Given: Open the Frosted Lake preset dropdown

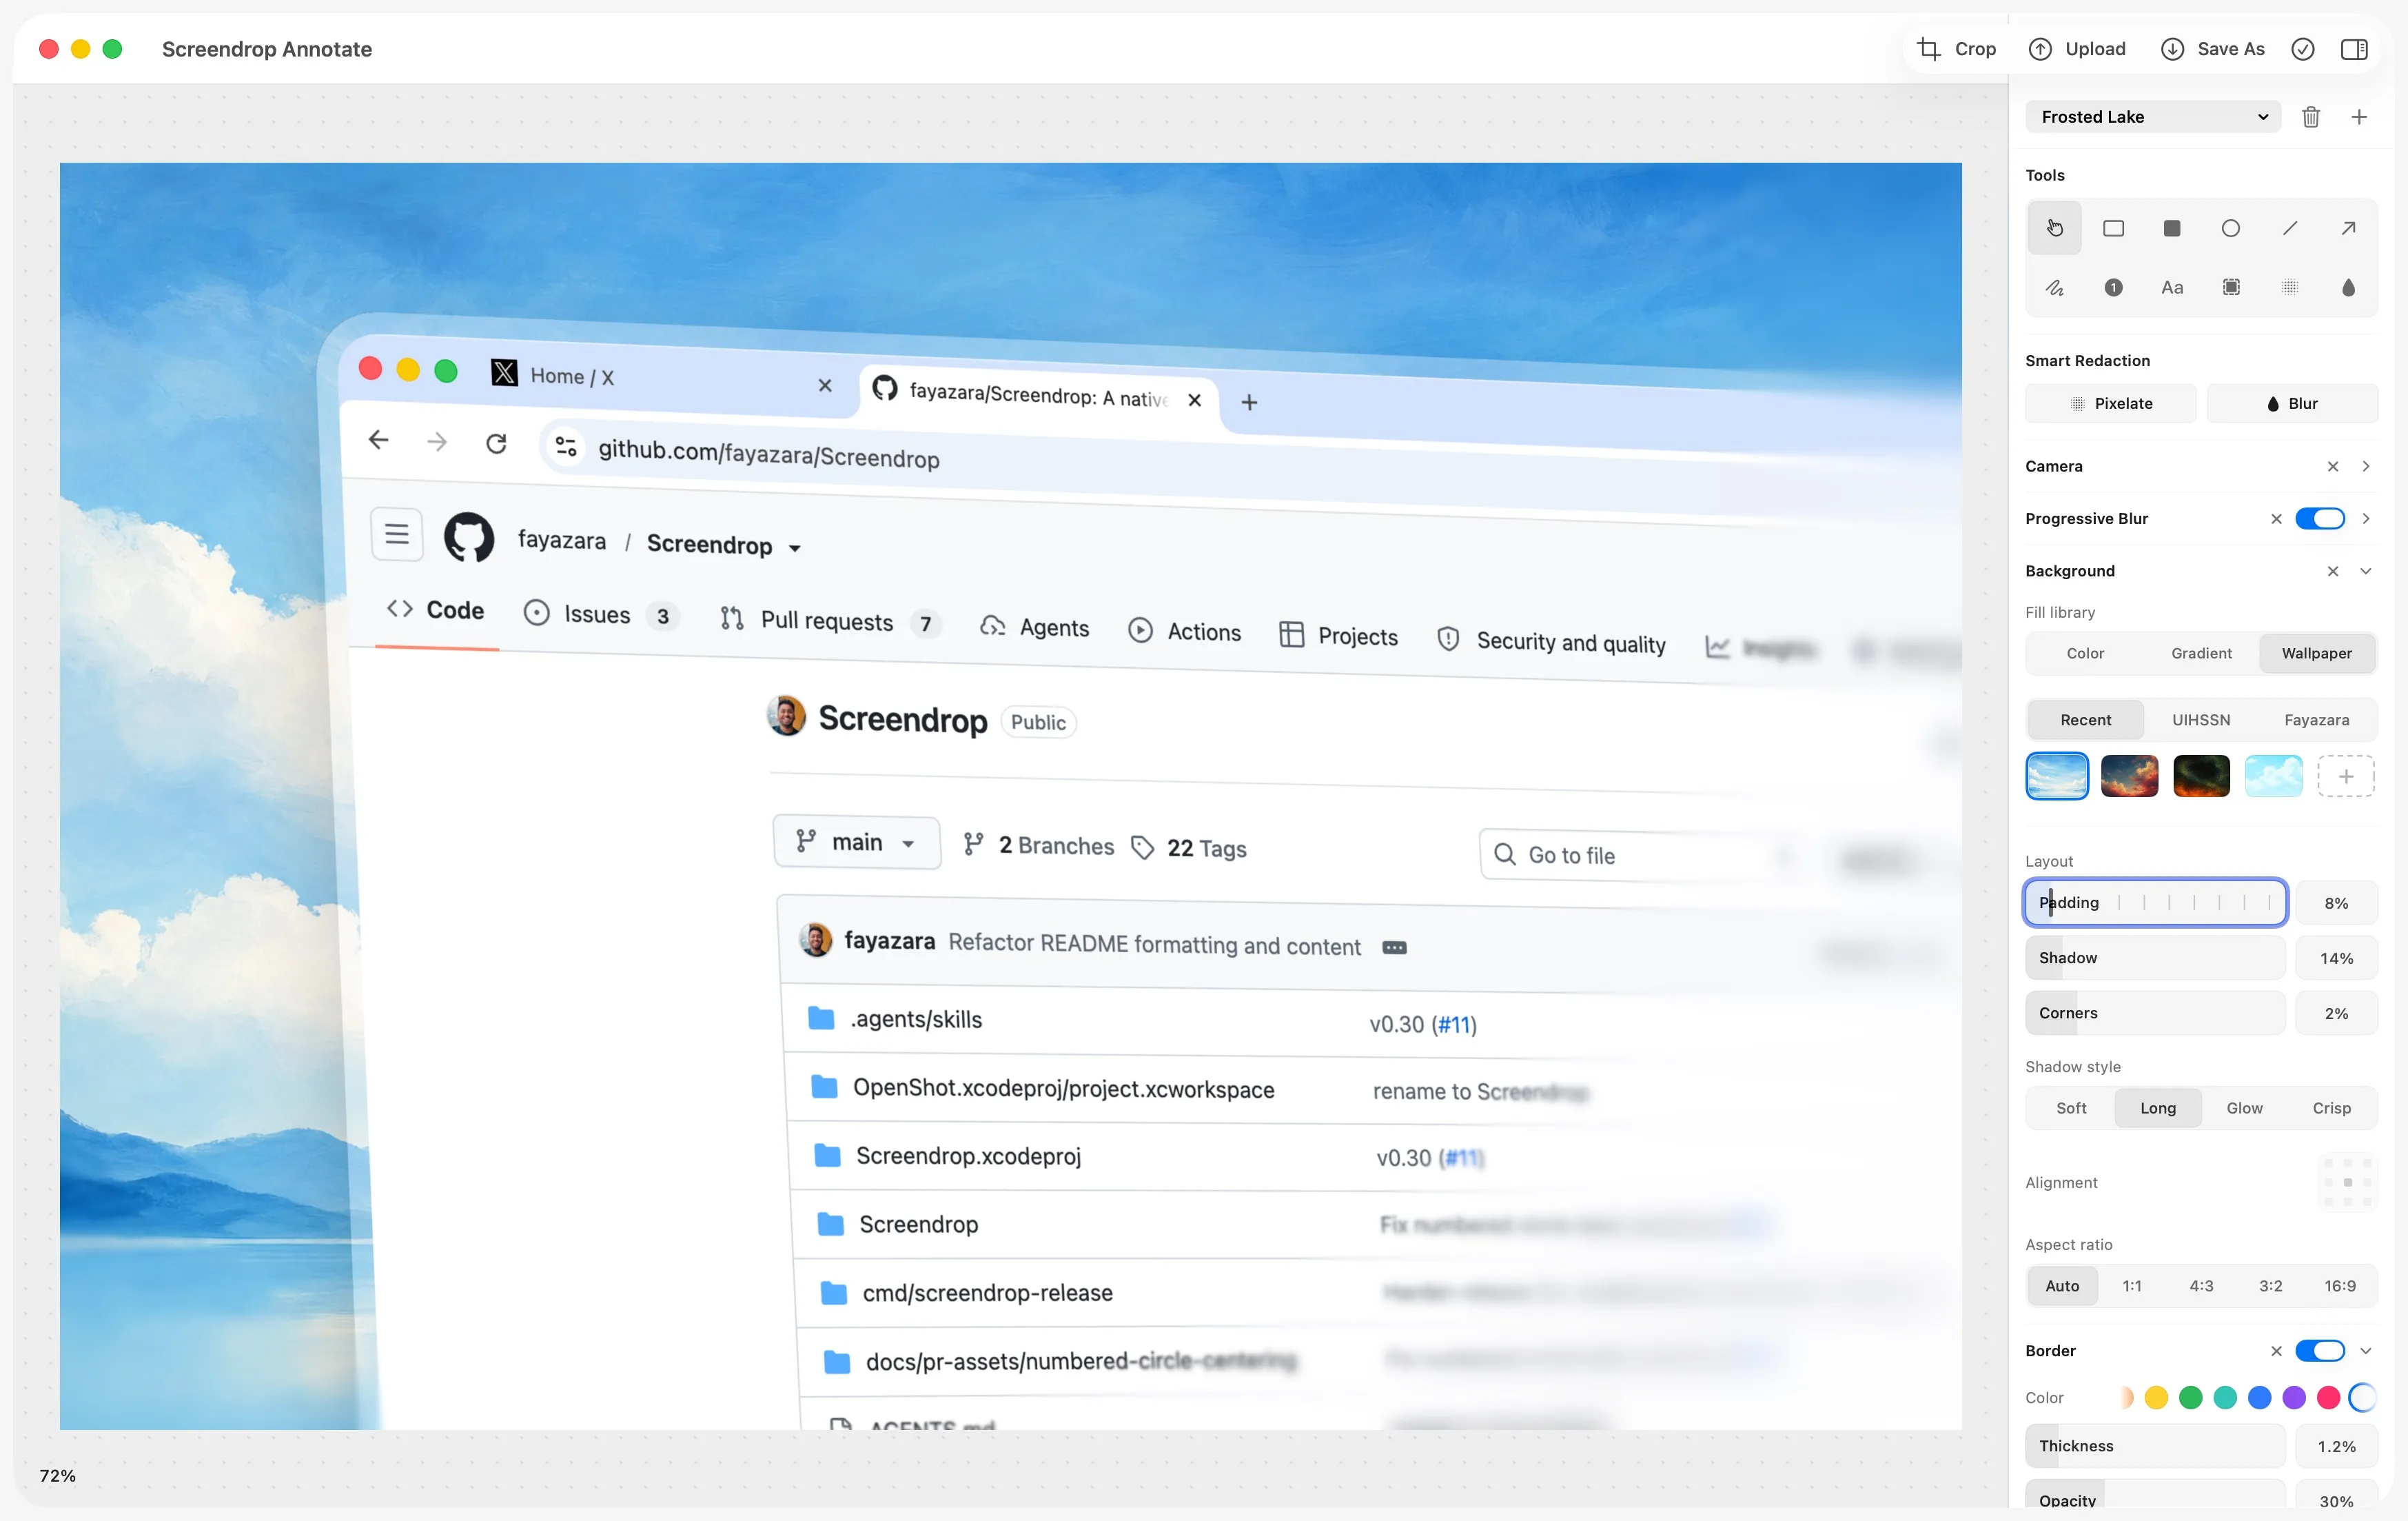Looking at the screenshot, I should pyautogui.click(x=2153, y=117).
